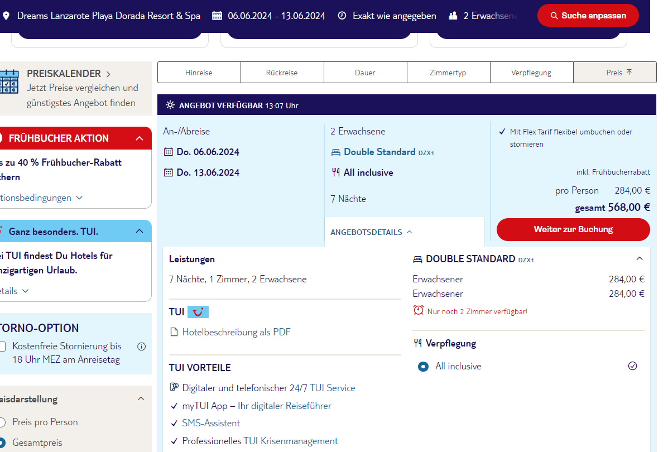The width and height of the screenshot is (668, 452).
Task: Collapse the Double Standard room chevron
Action: pyautogui.click(x=640, y=258)
